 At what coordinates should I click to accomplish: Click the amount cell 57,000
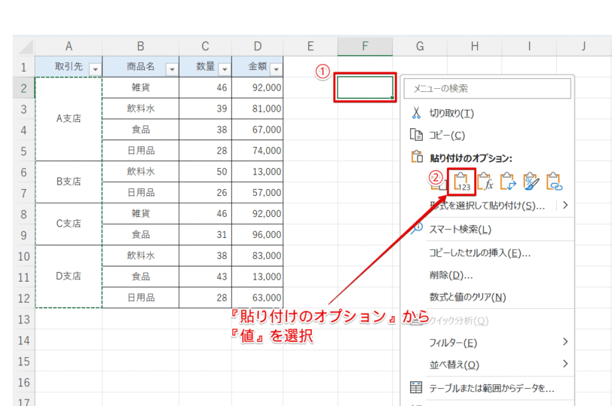point(258,193)
